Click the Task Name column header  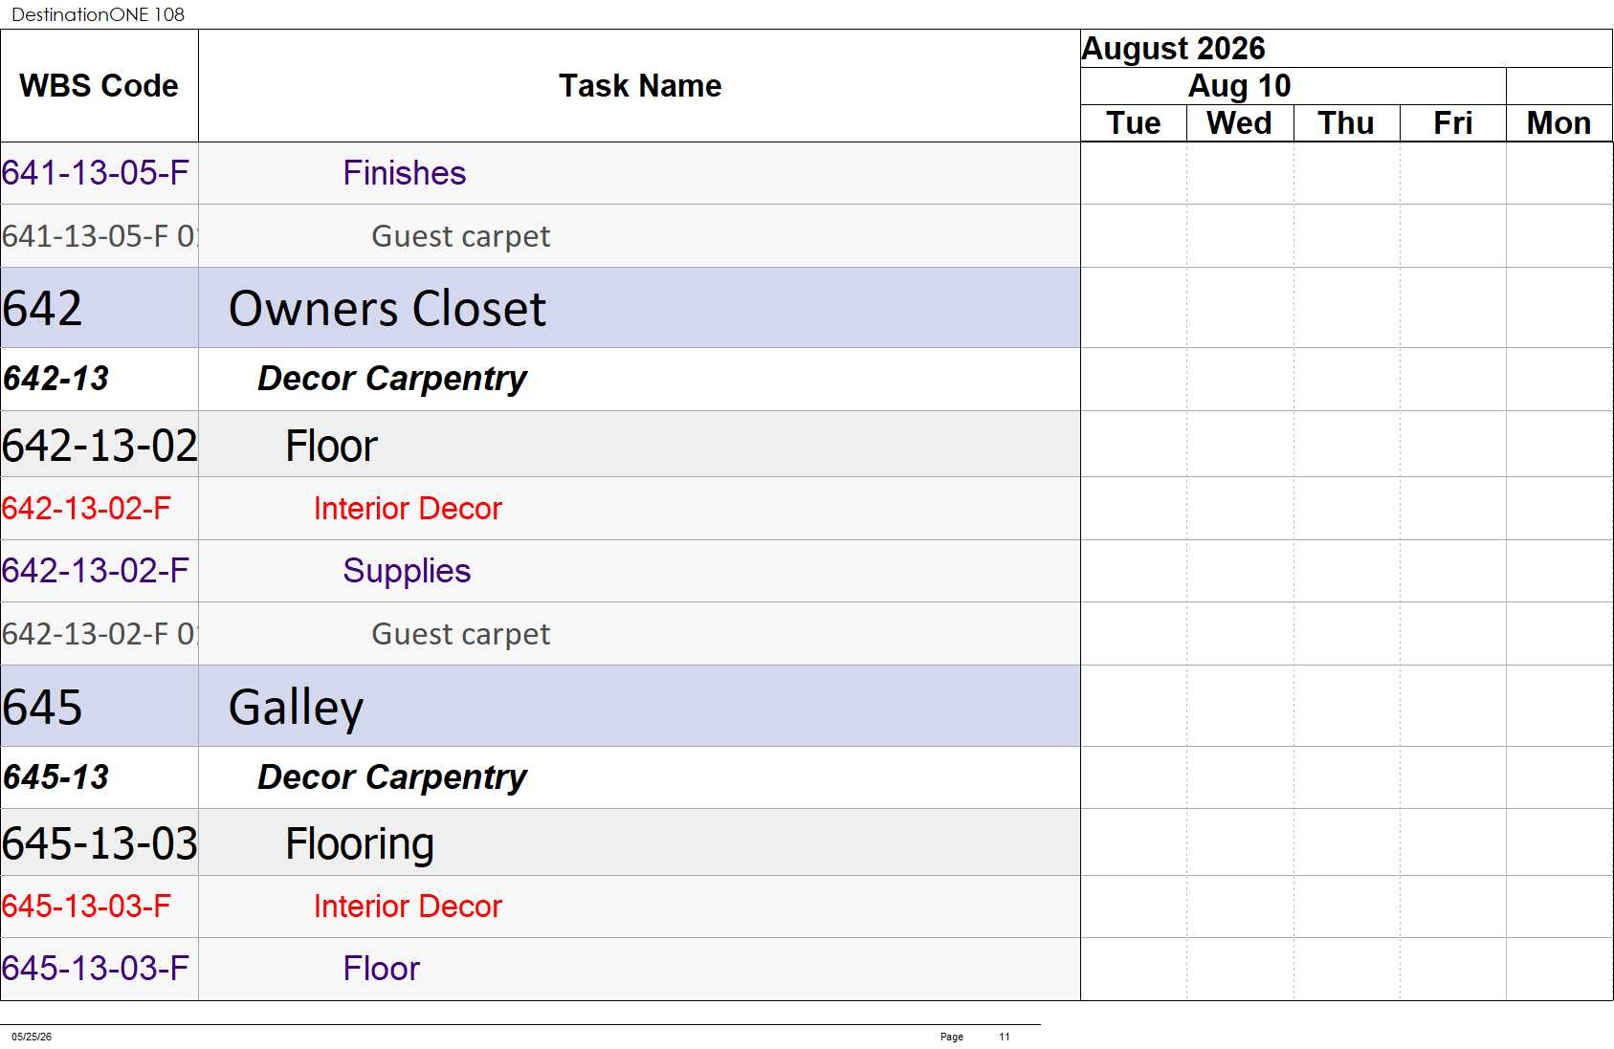[x=639, y=86]
